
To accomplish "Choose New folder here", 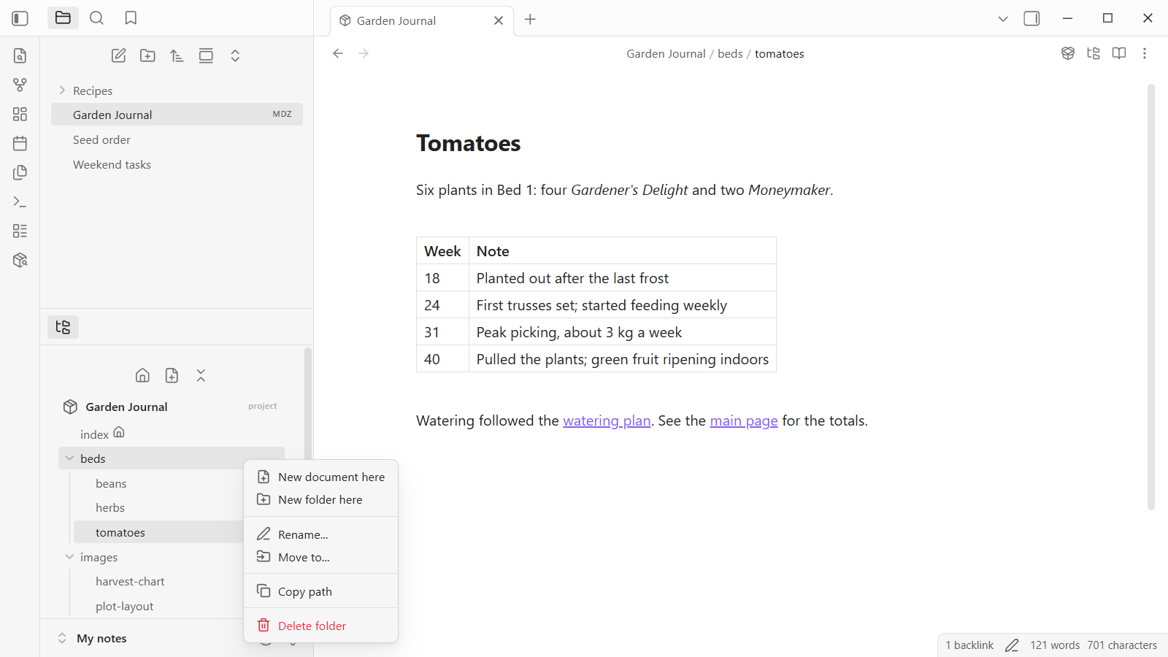I will pos(320,499).
